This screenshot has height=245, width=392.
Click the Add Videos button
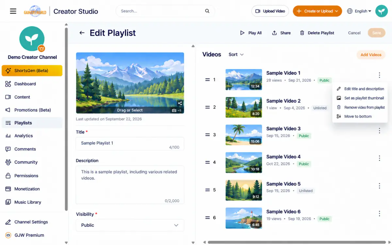click(x=371, y=55)
